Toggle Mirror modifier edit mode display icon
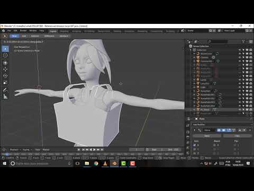 point(229,130)
